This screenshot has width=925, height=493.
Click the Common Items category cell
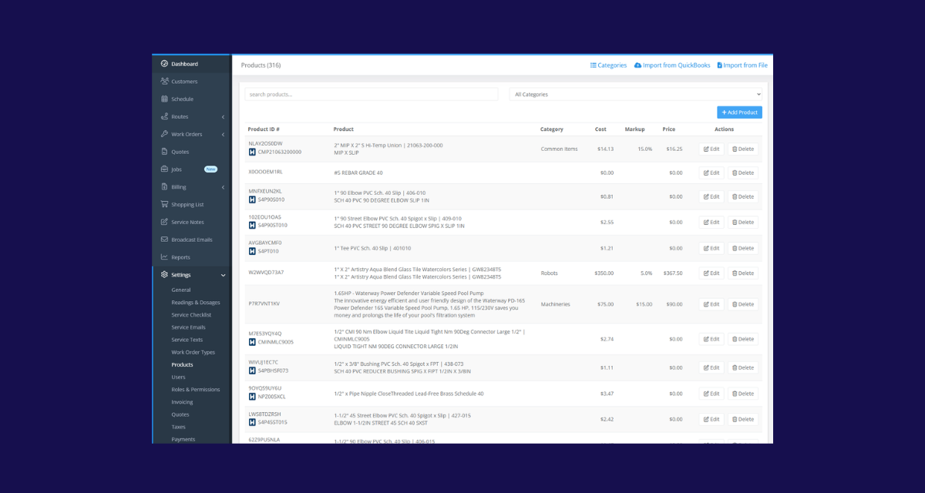559,149
